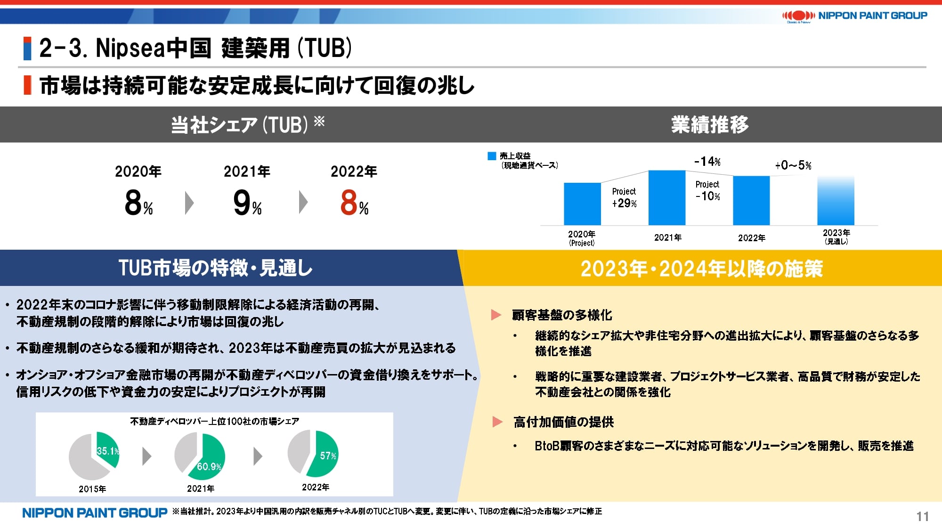This screenshot has height=530, width=942.
Task: Click the Nippon Paint Group logo at top right
Action: coord(854,16)
